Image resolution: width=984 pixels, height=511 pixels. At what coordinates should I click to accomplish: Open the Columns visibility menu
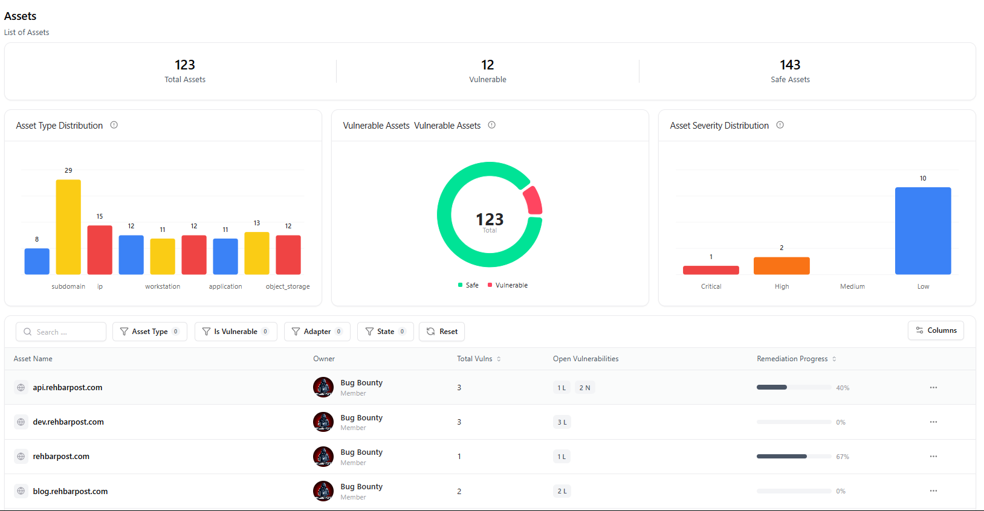click(936, 330)
